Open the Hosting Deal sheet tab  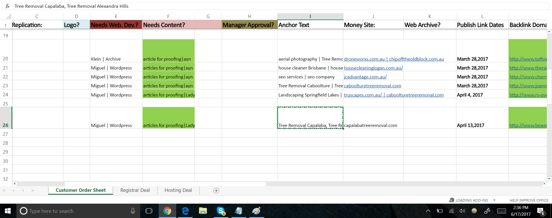[178, 190]
